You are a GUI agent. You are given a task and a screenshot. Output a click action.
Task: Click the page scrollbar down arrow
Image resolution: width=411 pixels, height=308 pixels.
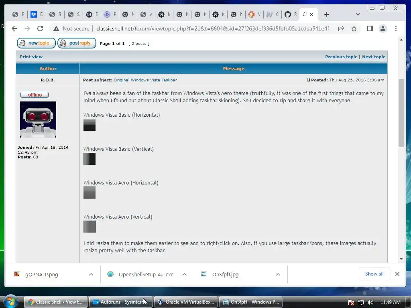pyautogui.click(x=401, y=259)
